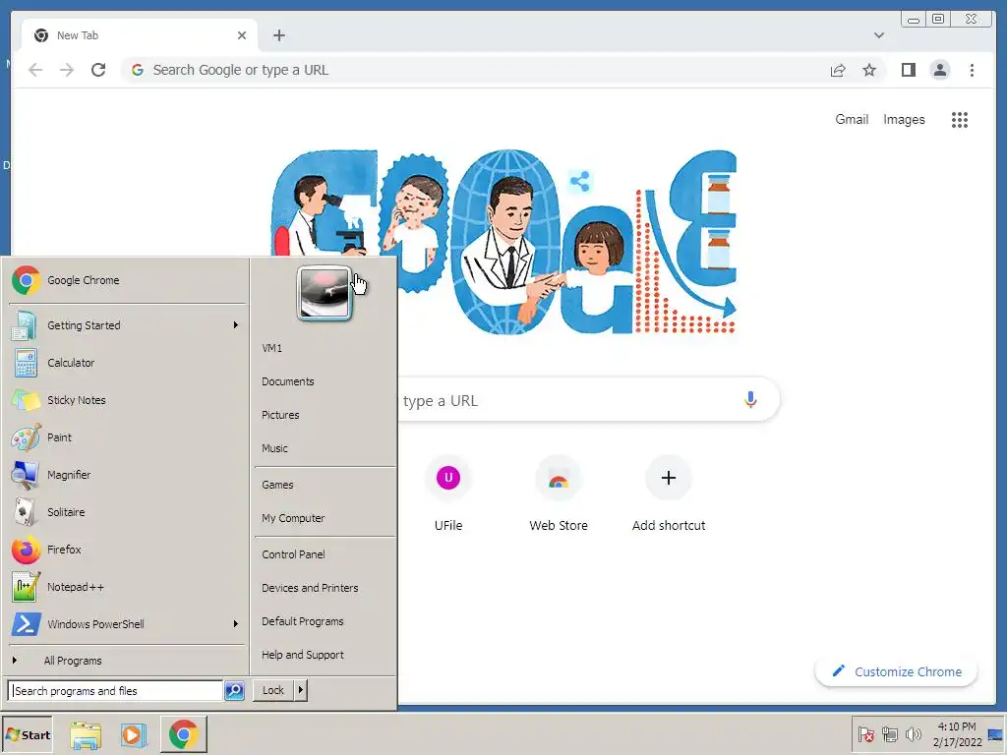Focus the Chrome address bar
This screenshot has height=755, width=1007.
tap(475, 70)
